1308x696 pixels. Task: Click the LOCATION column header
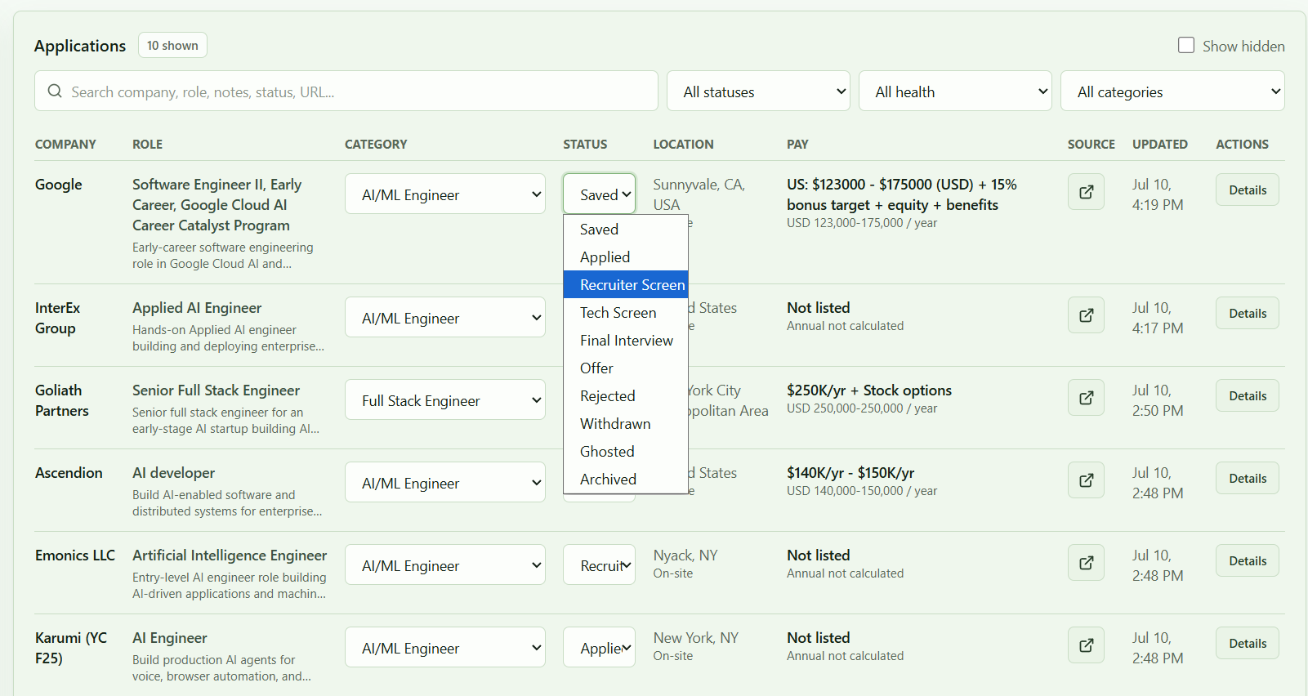(683, 145)
